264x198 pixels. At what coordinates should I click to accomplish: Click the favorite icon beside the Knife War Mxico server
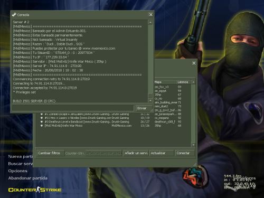[x=42, y=126]
